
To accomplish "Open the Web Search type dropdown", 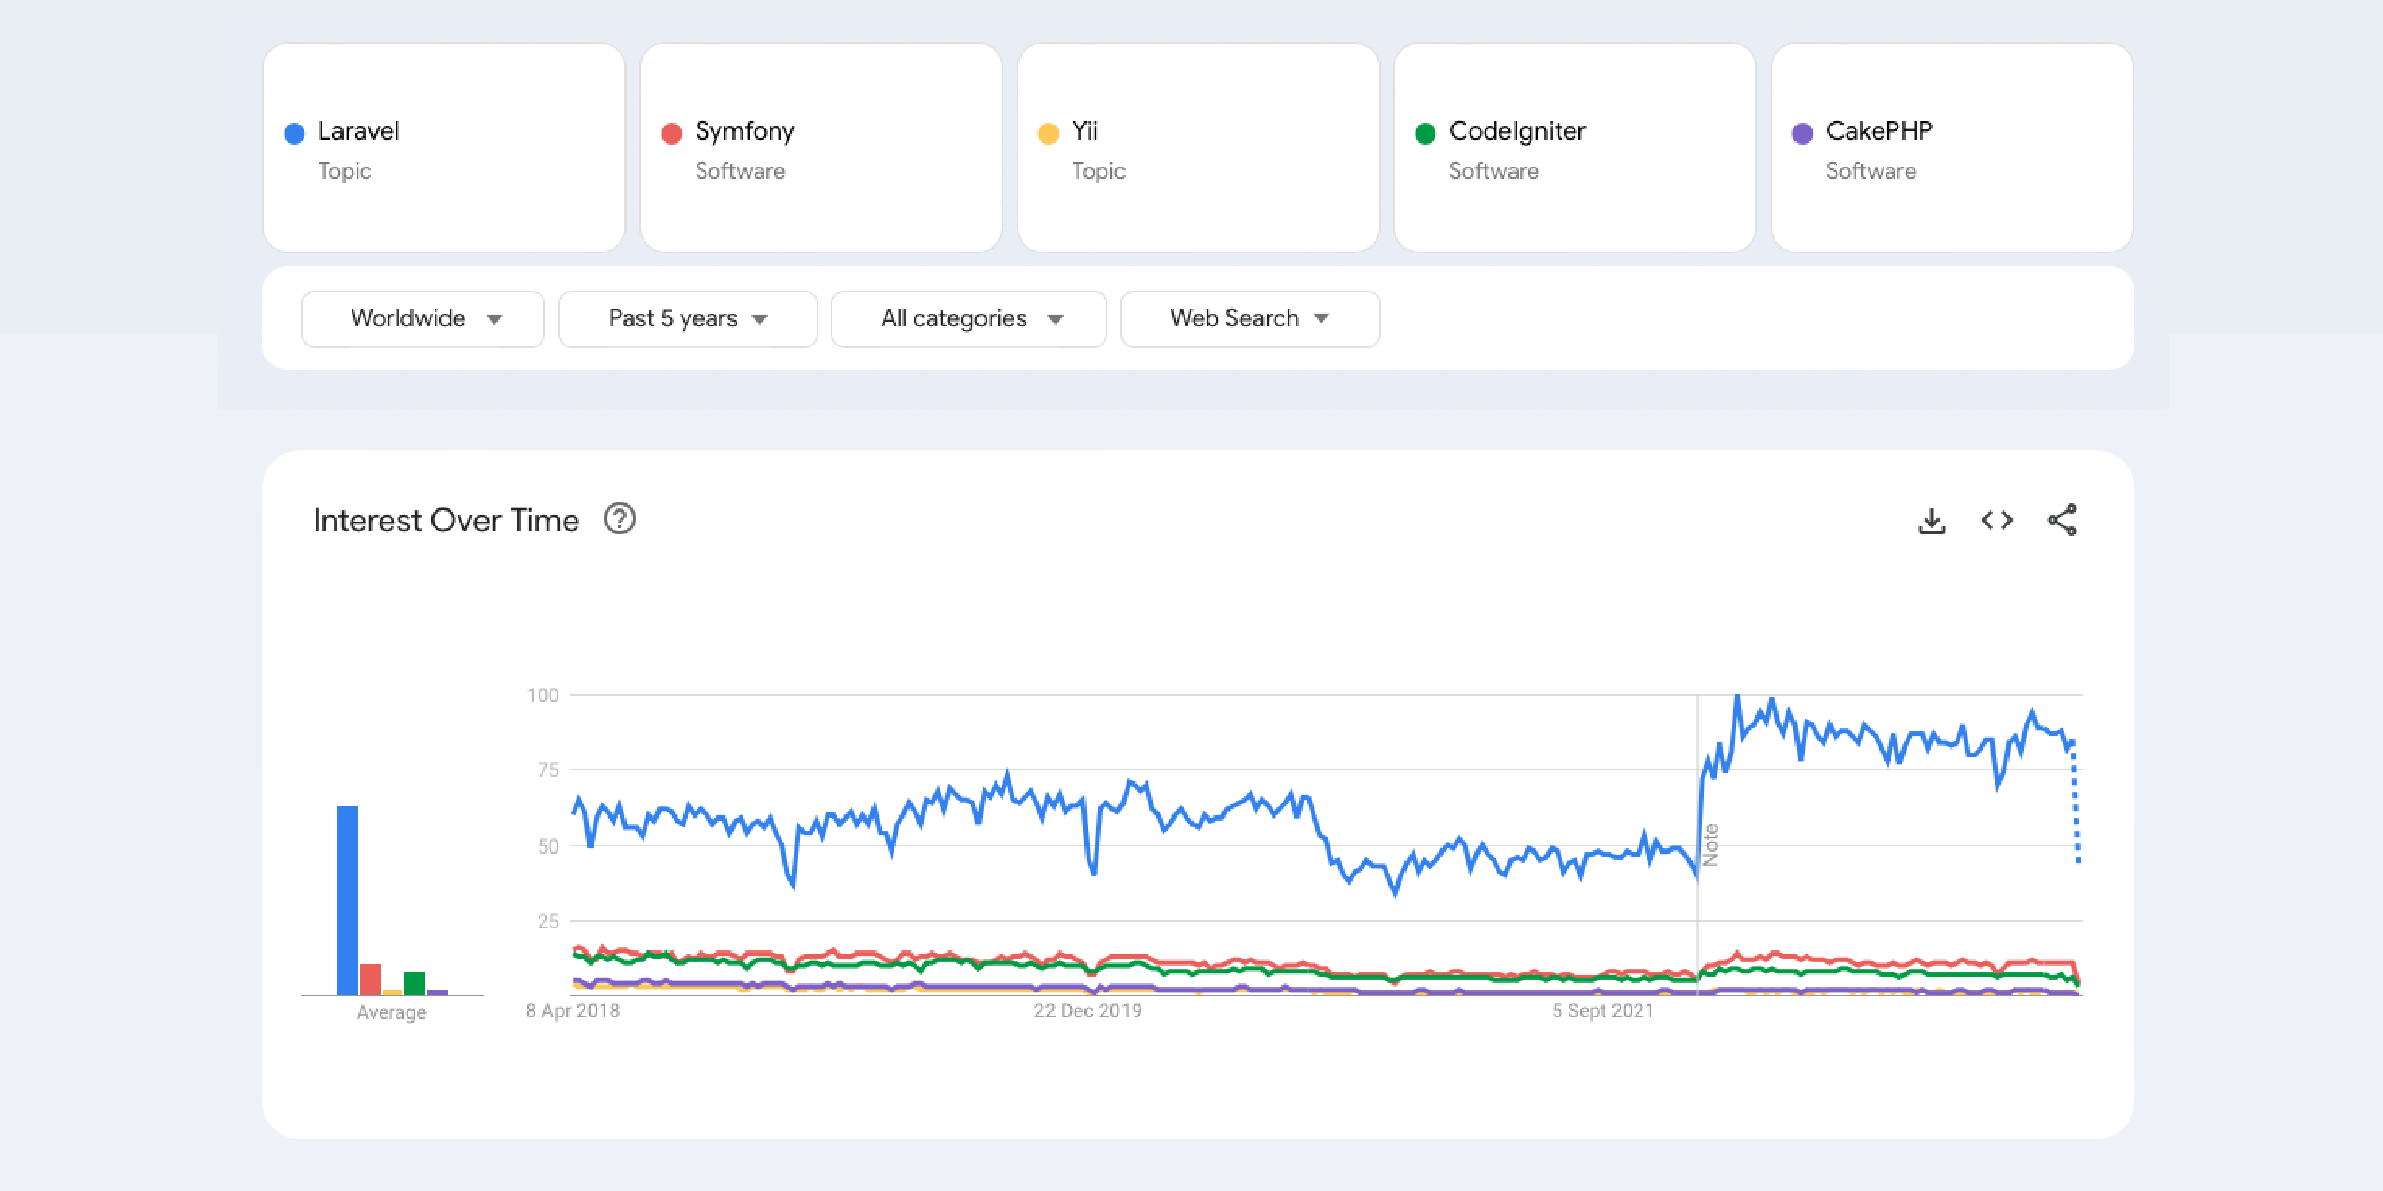I will click(1249, 319).
